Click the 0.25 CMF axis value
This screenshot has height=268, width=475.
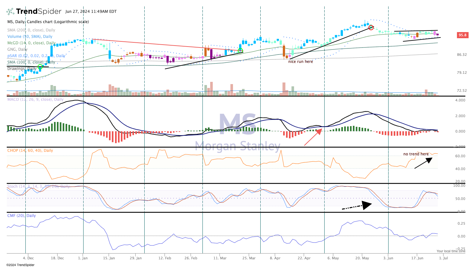[461, 223]
